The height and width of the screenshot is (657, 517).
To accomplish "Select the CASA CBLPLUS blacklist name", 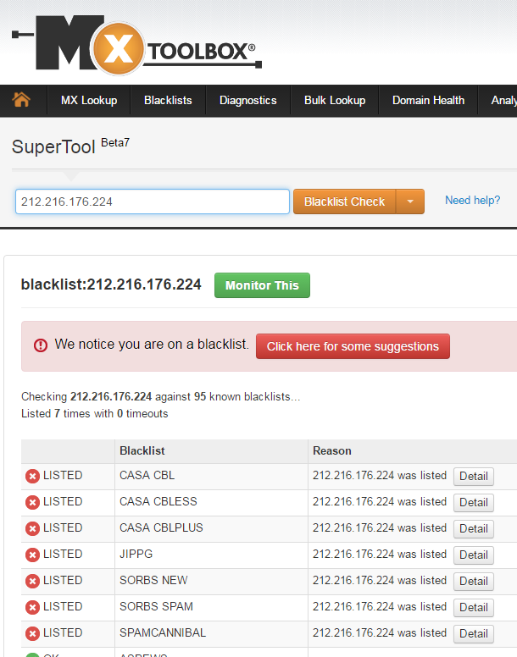I will 161,528.
